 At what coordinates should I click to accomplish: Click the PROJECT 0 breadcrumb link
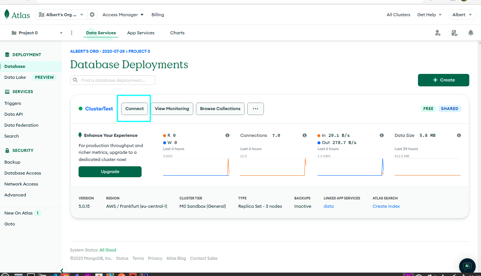(x=139, y=51)
